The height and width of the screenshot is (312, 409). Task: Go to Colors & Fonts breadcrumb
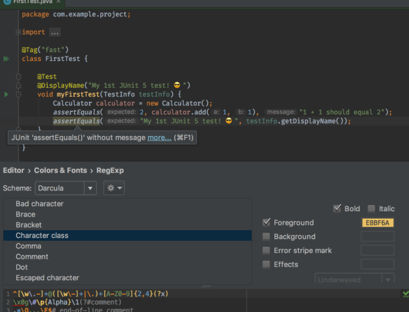pyautogui.click(x=61, y=171)
